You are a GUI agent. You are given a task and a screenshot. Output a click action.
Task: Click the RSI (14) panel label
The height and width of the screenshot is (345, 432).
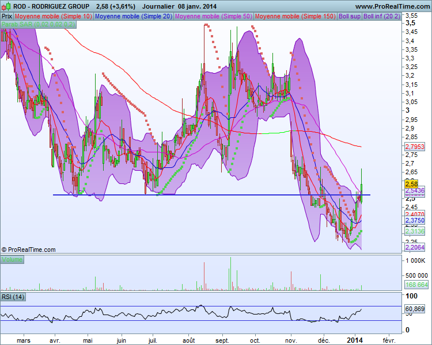[x=13, y=297]
